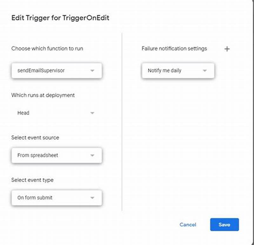Expand the event type list with its arrow
The image size is (254, 245).
[x=92, y=198]
